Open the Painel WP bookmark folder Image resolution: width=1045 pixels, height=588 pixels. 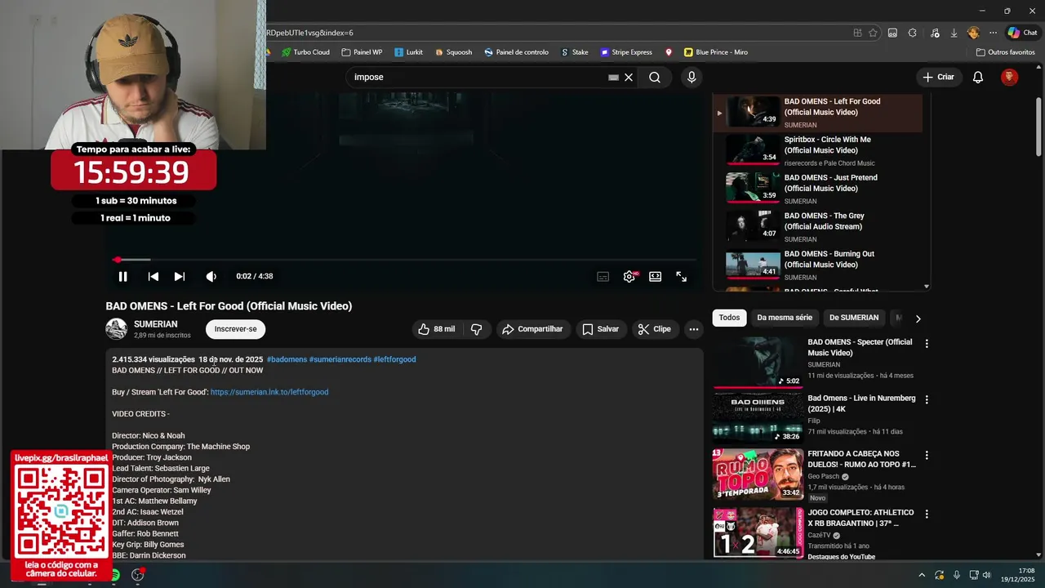coord(362,52)
